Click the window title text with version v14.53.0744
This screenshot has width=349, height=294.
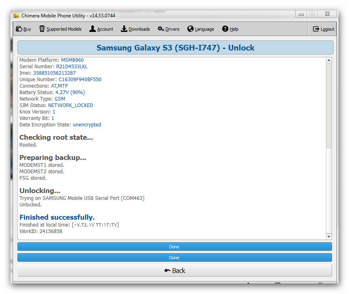click(x=68, y=16)
